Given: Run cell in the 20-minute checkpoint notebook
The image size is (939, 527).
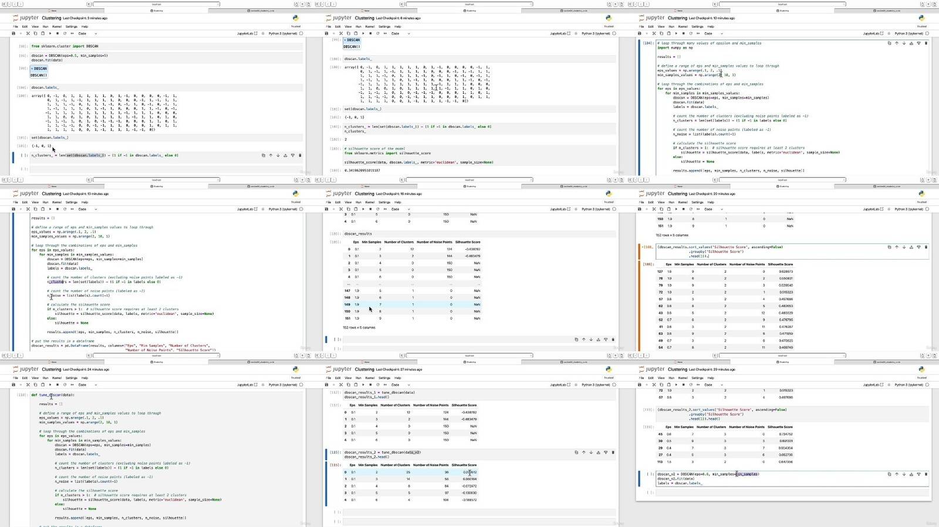Looking at the screenshot, I should tap(676, 209).
